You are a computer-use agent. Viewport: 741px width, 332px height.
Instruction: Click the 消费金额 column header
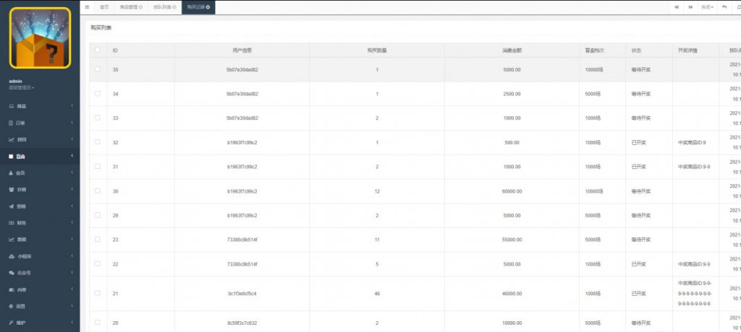point(512,51)
